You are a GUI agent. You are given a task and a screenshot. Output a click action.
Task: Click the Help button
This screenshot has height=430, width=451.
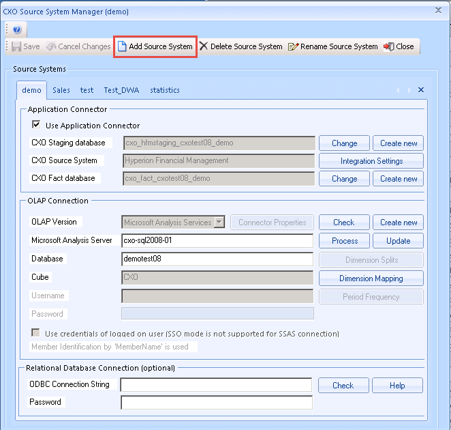[397, 386]
